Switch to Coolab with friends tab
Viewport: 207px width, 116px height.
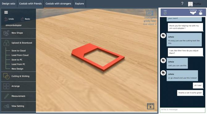(x=30, y=4)
